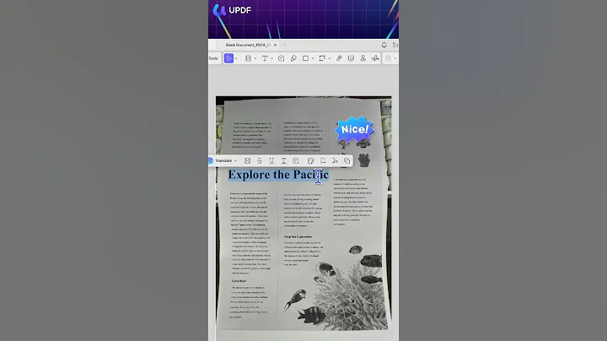Viewport: 607px width, 341px height.
Task: Select the rectangle shape tool
Action: pyautogui.click(x=305, y=58)
